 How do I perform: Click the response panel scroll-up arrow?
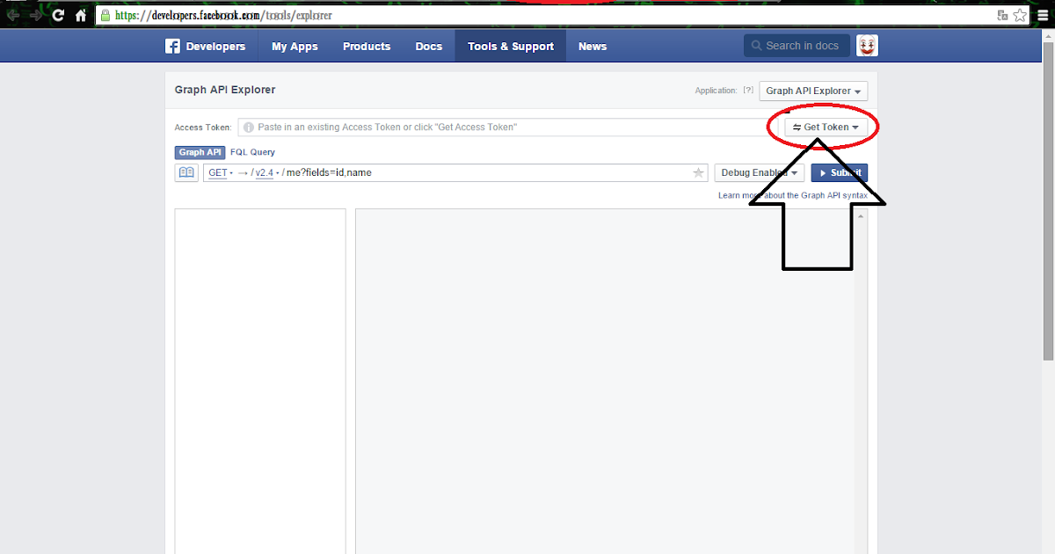tap(861, 215)
